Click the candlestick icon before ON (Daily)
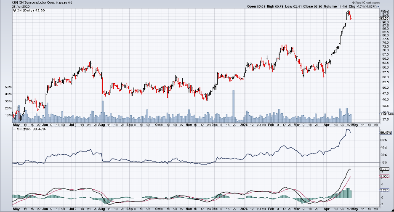Screen dimensions: 394x212 pos(15,11)
